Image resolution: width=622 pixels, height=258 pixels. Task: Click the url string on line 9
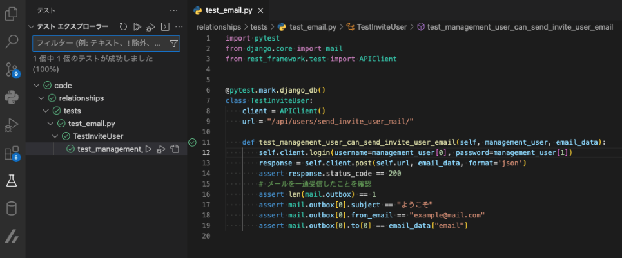(x=340, y=121)
